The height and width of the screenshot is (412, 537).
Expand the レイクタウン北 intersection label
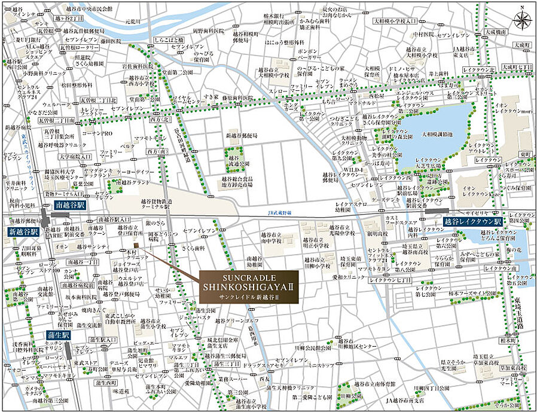coord(479,69)
